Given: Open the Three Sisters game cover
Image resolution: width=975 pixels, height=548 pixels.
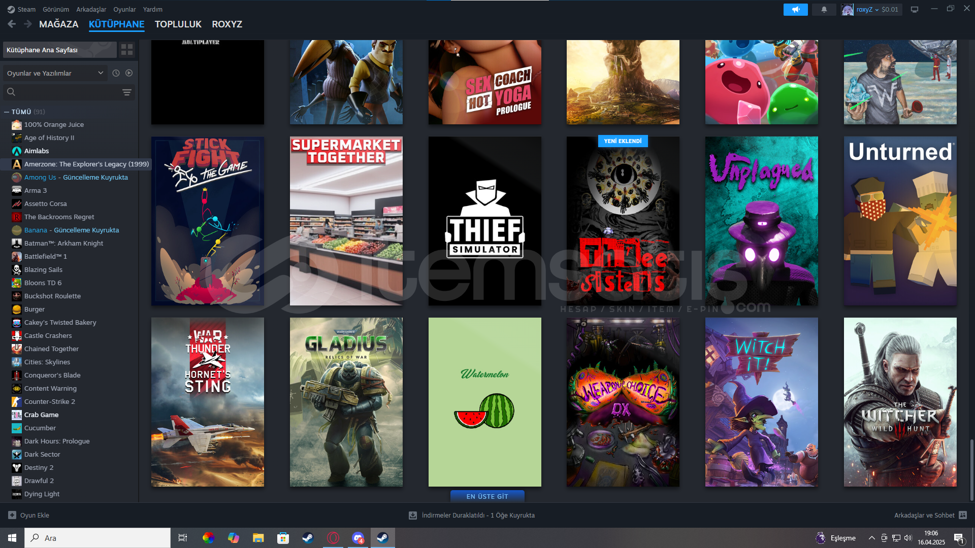Looking at the screenshot, I should 623,221.
